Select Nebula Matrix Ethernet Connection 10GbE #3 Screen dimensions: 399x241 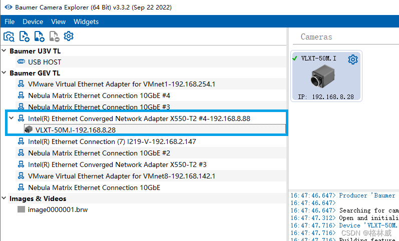(x=99, y=107)
